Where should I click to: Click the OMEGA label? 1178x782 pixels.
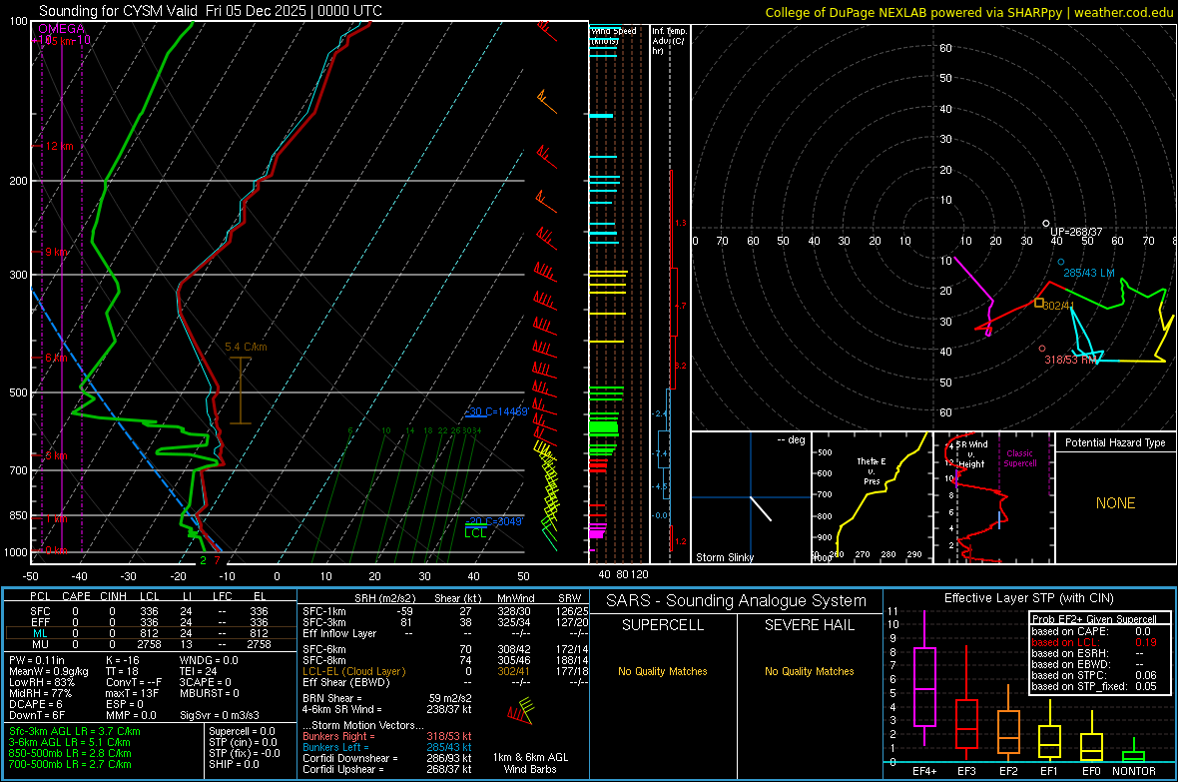coord(62,29)
